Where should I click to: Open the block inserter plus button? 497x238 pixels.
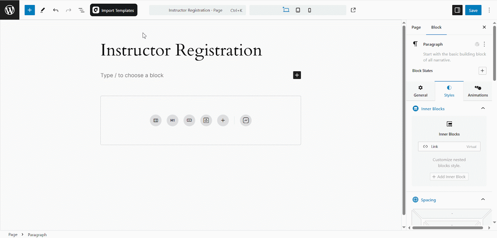click(30, 10)
